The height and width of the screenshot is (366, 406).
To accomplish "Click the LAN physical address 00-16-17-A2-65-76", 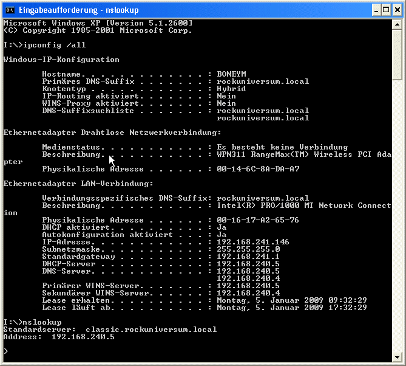I will [258, 220].
